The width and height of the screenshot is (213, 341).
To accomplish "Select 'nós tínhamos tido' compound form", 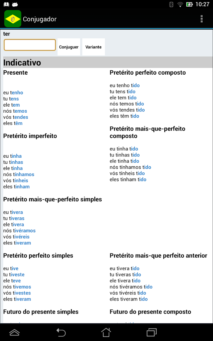I will pos(131,167).
